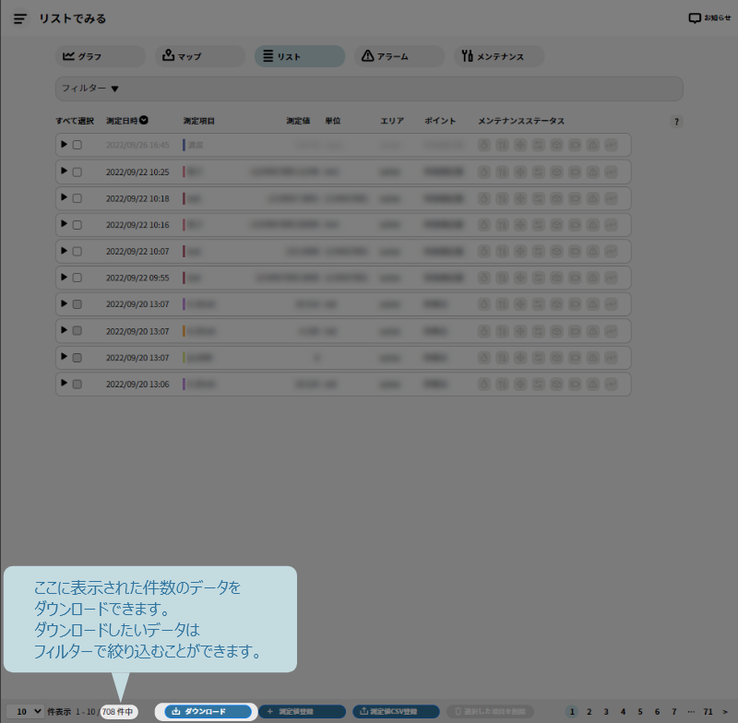Click crosshair icon in 2022/09/22 10:18 row

[520, 198]
